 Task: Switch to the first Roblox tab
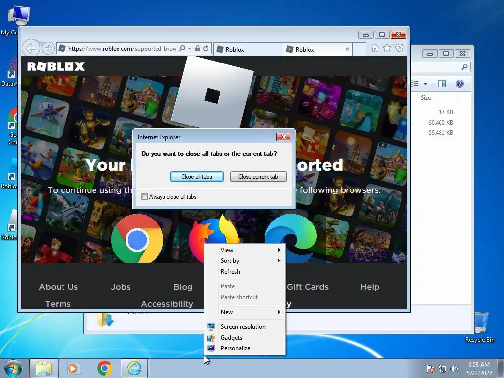(248, 50)
